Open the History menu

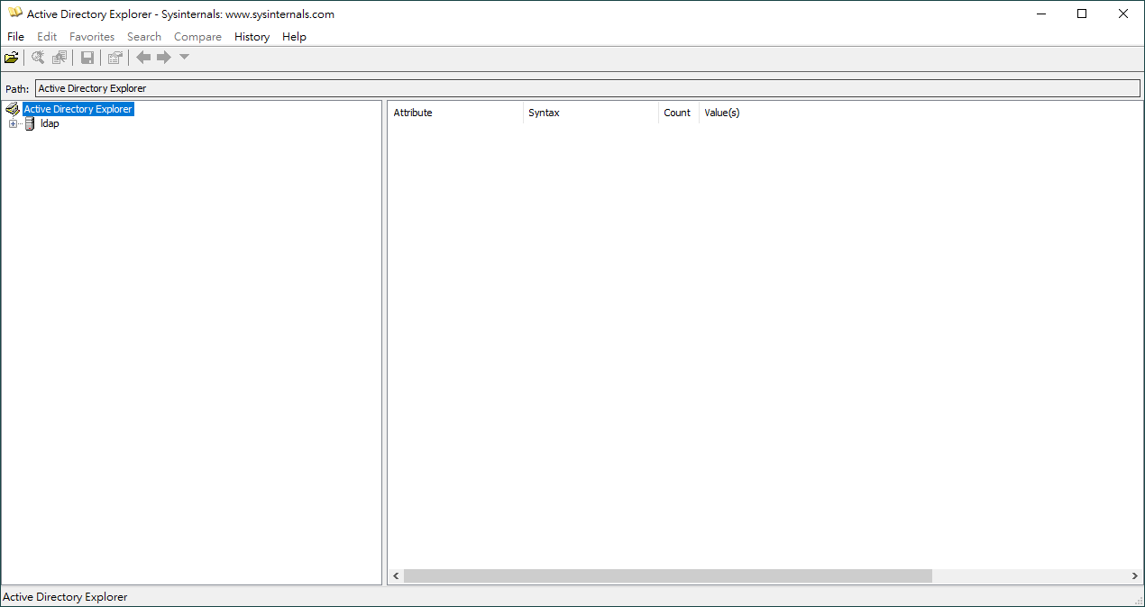252,37
